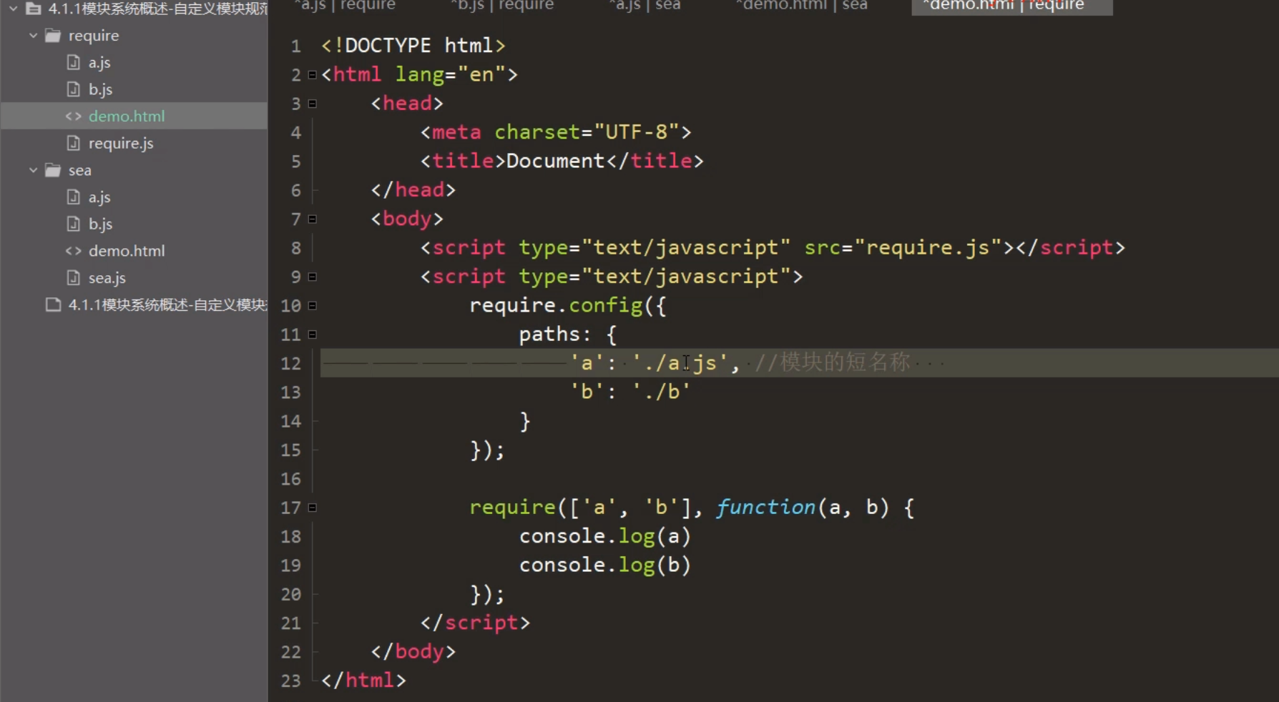Switch to the demo.html | sea tab
The width and height of the screenshot is (1279, 702).
click(802, 6)
